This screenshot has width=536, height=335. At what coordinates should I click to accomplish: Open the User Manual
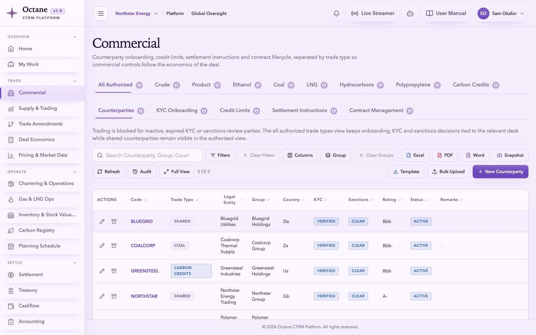[x=446, y=13]
